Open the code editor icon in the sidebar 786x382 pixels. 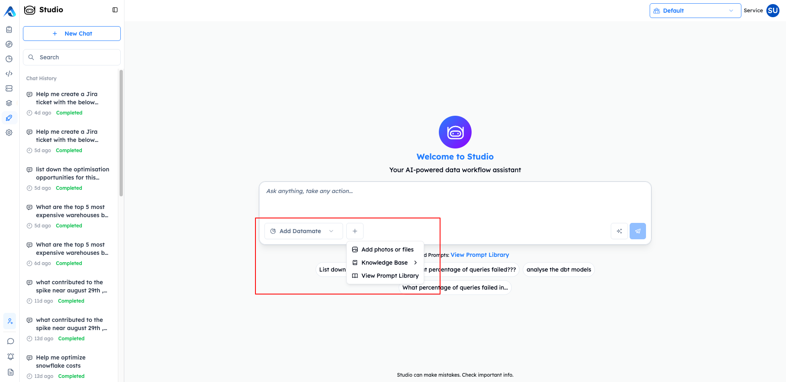click(x=9, y=74)
